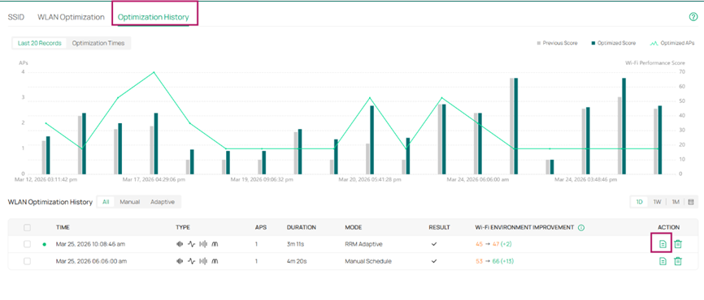This screenshot has height=300, width=704.
Task: Filter history to Manual optimizations
Action: 130,202
